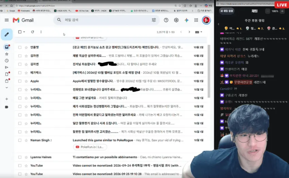Bookmark this page with the address-bar star

[x=180, y=6]
